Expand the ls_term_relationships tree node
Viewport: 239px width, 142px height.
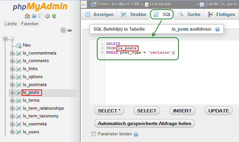click(x=12, y=108)
